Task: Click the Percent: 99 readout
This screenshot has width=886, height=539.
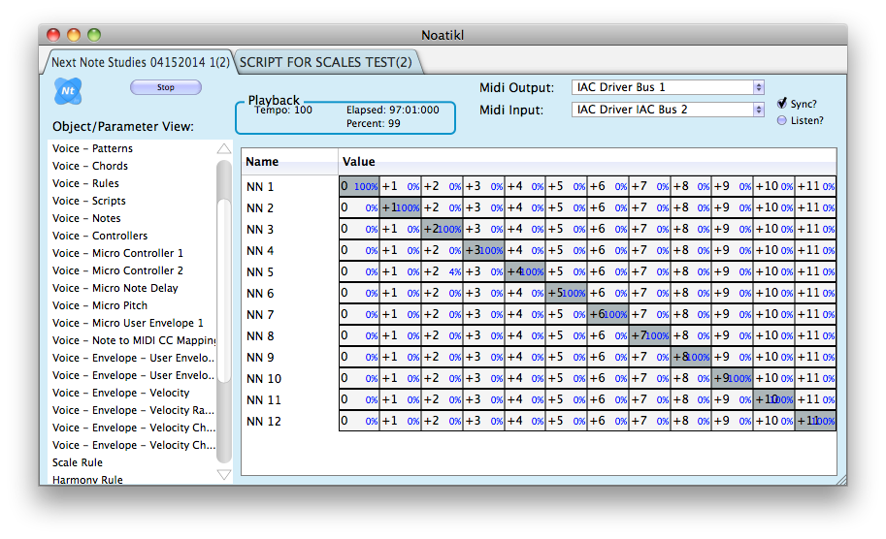Action: tap(373, 124)
